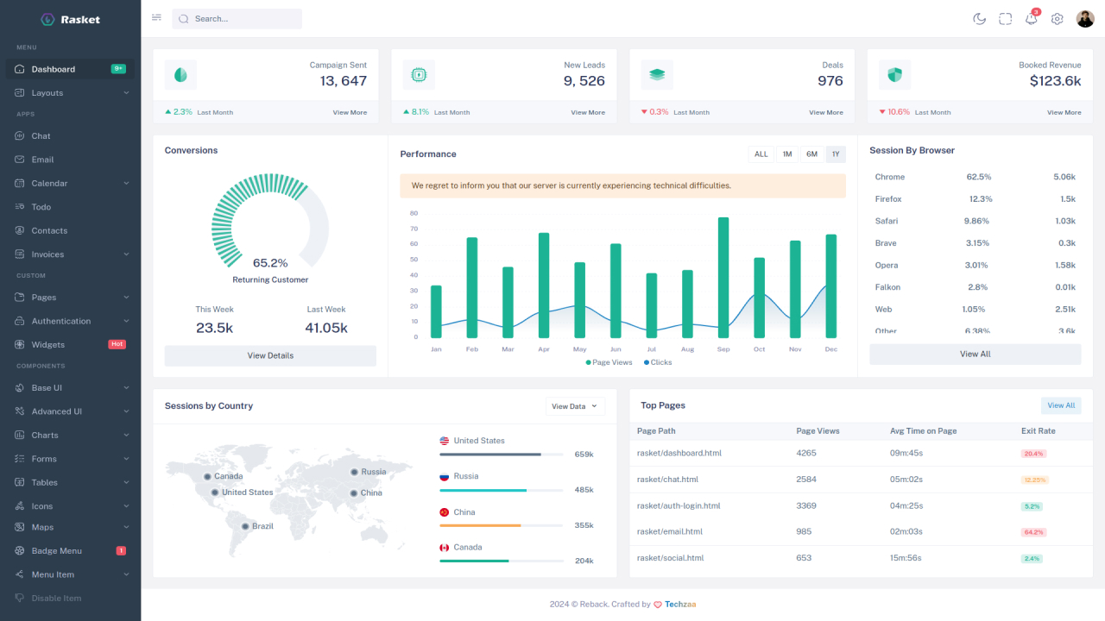The height and width of the screenshot is (621, 1105).
Task: Click the Todo sidebar icon
Action: pos(20,206)
